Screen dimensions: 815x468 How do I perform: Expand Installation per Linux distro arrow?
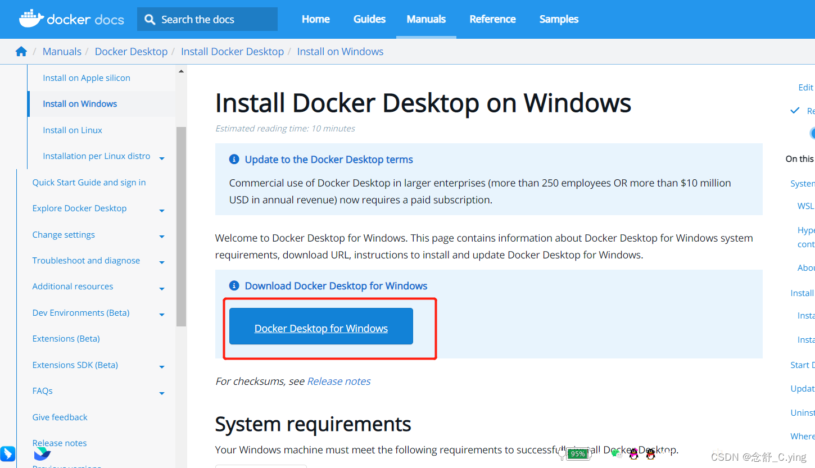click(162, 159)
